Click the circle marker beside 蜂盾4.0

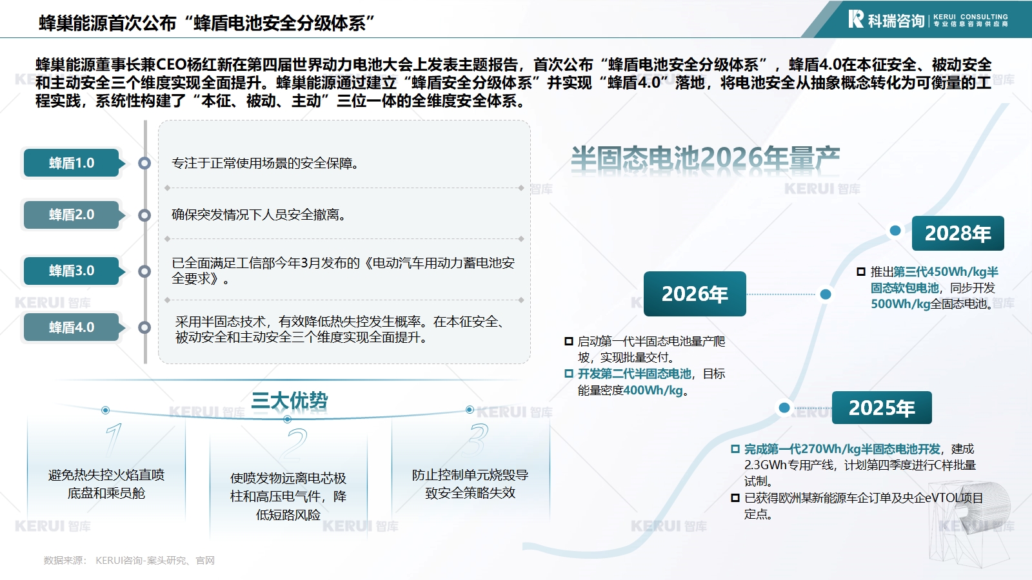(x=144, y=327)
